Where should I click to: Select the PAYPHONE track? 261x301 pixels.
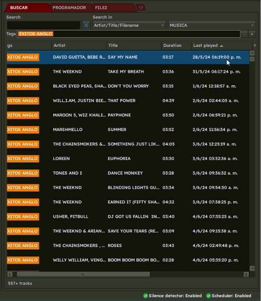click(119, 115)
